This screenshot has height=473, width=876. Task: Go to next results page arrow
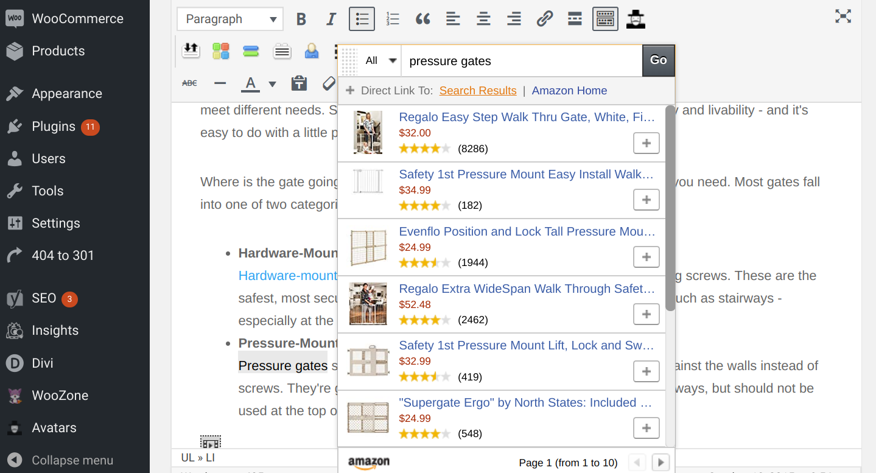click(661, 463)
